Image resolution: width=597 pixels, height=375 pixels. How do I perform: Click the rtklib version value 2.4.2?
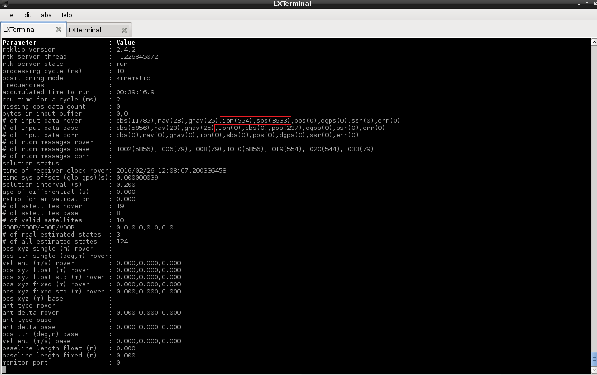coord(126,50)
